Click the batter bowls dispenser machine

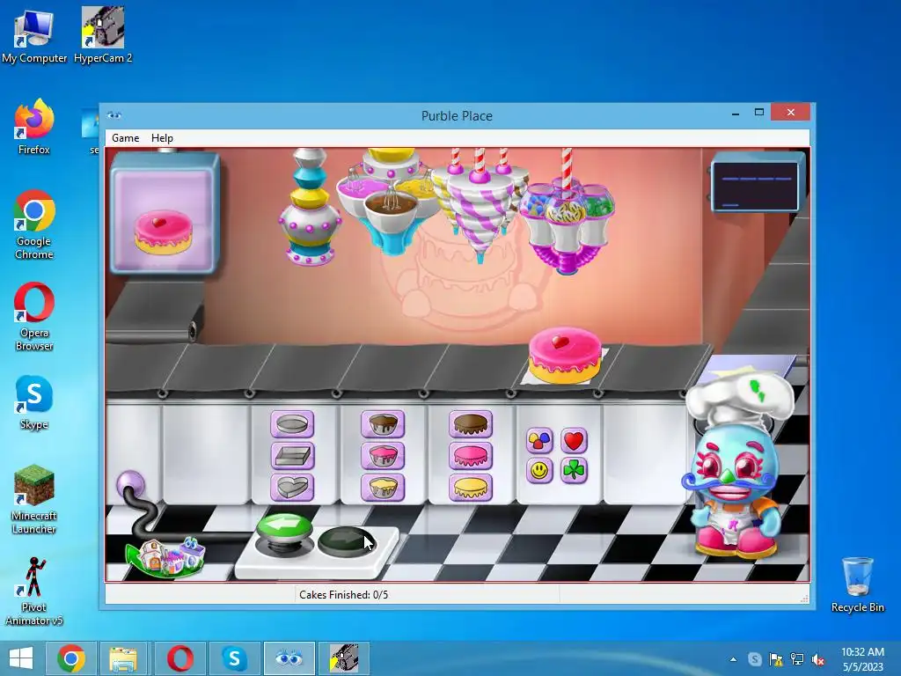point(391,202)
